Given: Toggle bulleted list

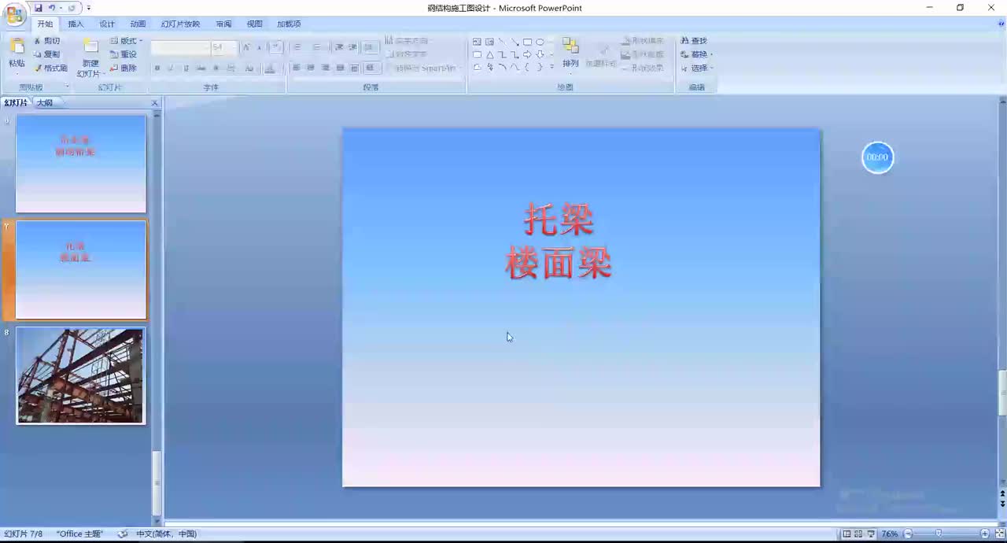Looking at the screenshot, I should click(x=299, y=48).
